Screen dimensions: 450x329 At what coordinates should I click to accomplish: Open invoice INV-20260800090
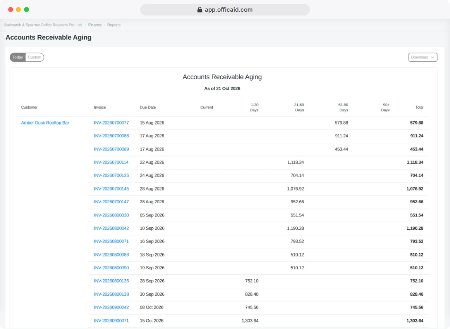(x=112, y=268)
